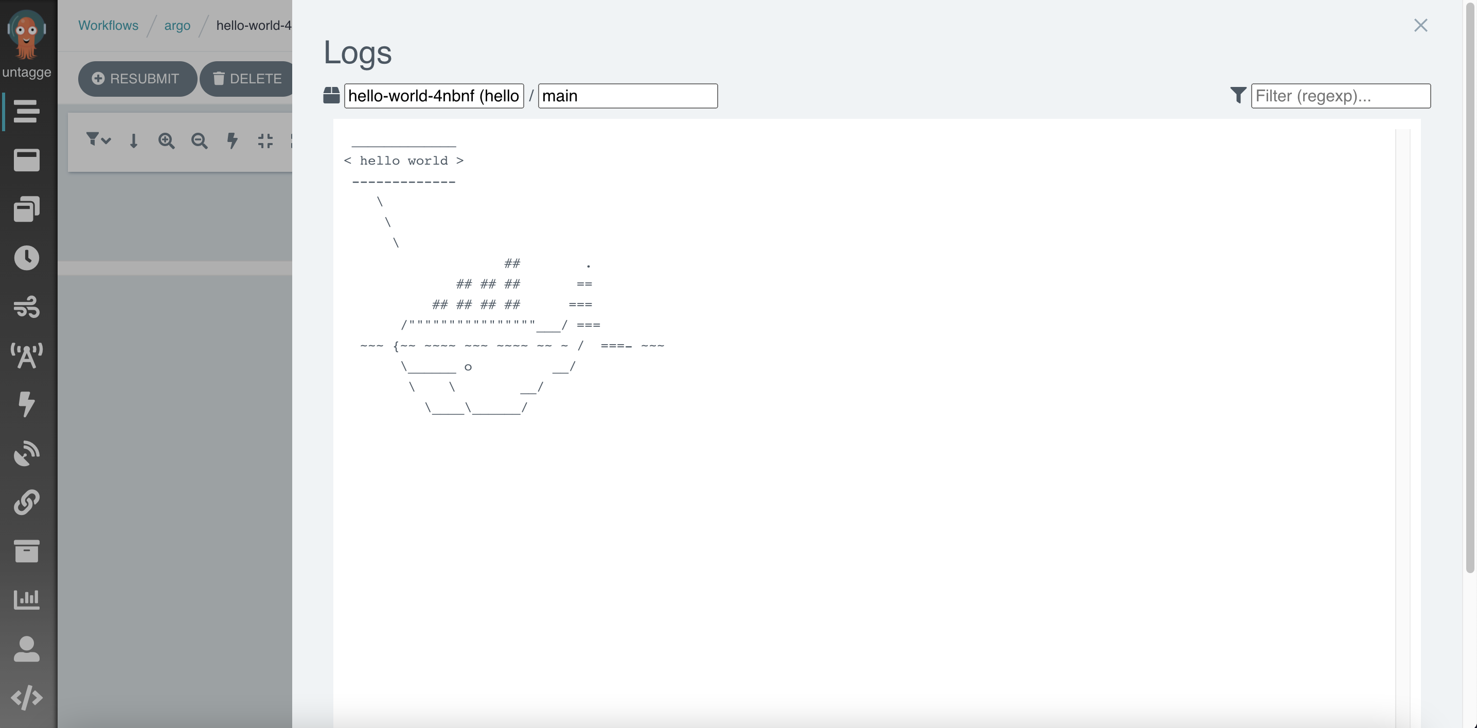
Task: Click the hello-world-4 breadcrumb text
Action: [x=254, y=25]
